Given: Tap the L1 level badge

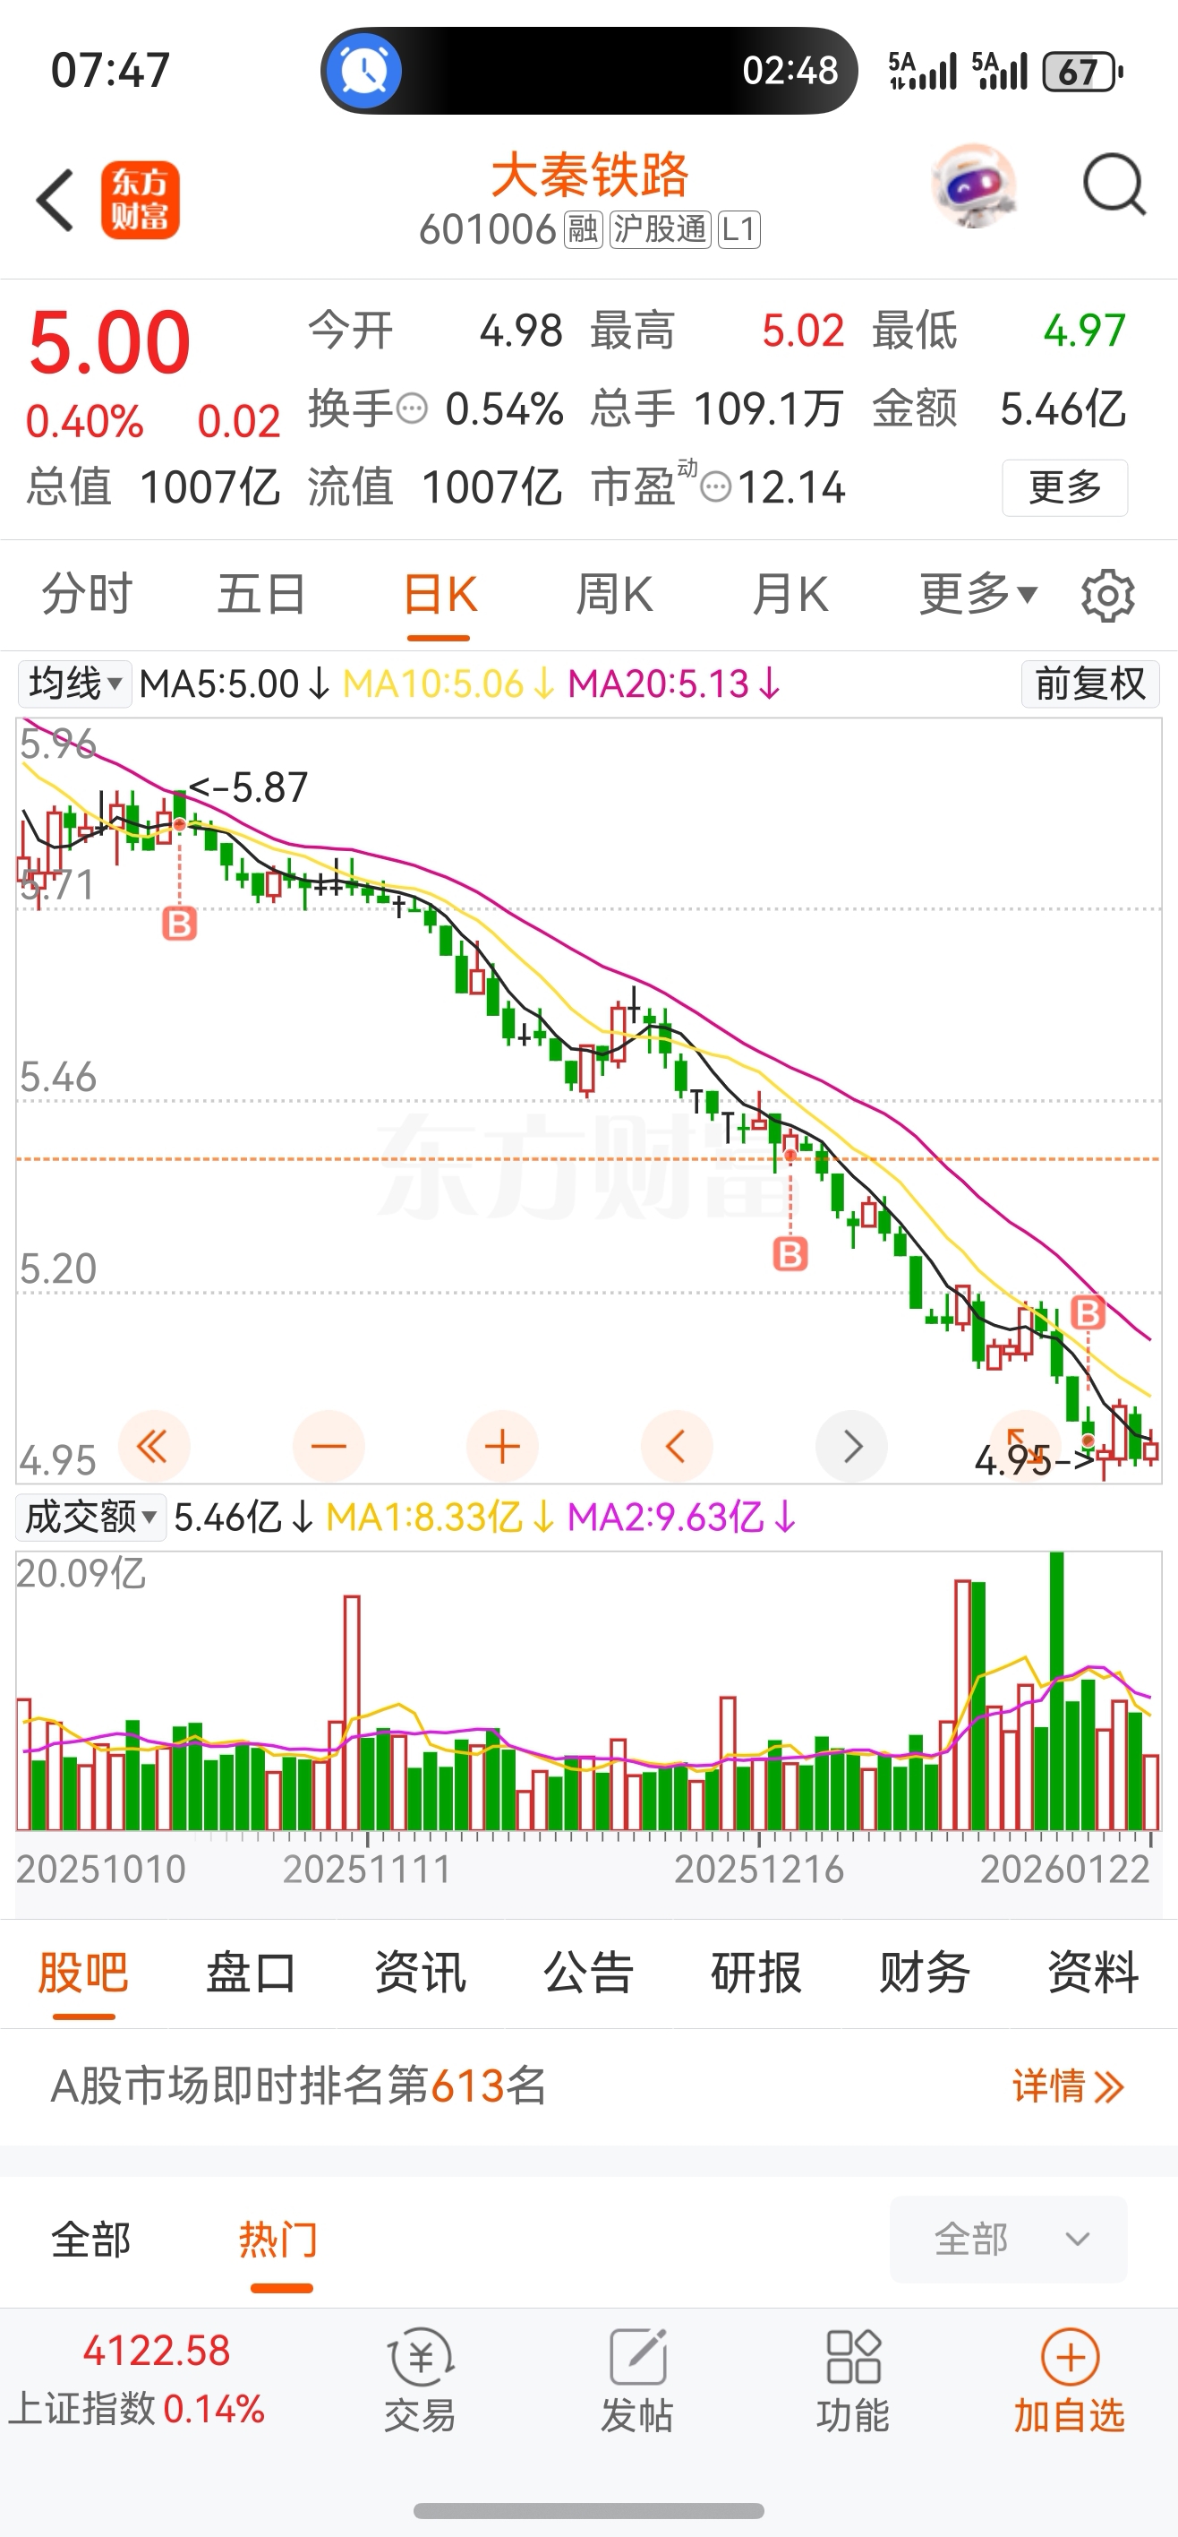Looking at the screenshot, I should [739, 229].
